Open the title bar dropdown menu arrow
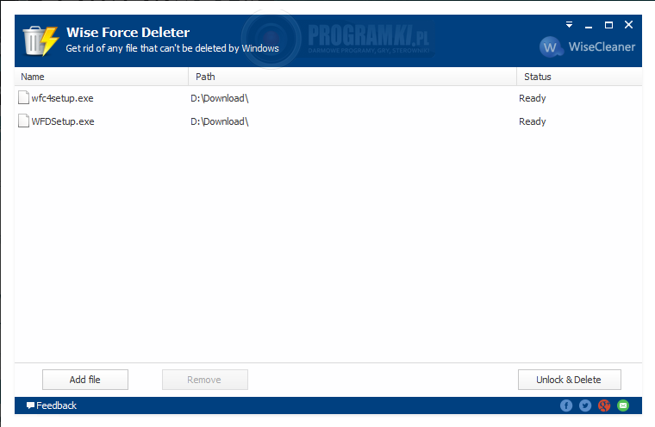This screenshot has width=655, height=427. tap(569, 25)
